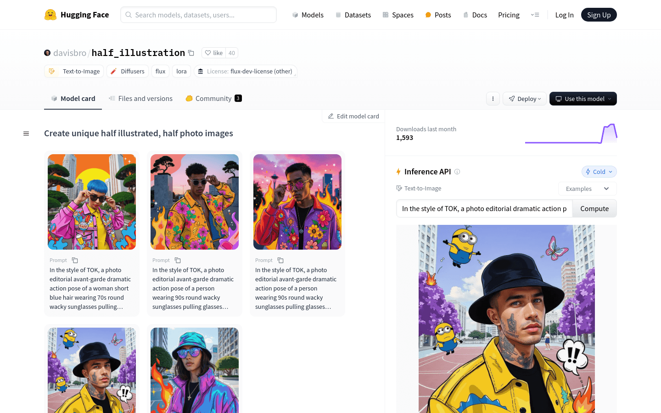
Task: Go to Spaces in the top navigation
Action: pos(398,15)
